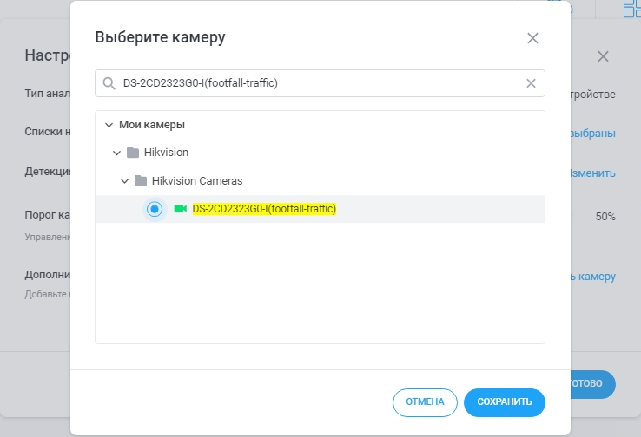Close the "Выберите камеру" dialog
The height and width of the screenshot is (437, 641).
coord(532,38)
